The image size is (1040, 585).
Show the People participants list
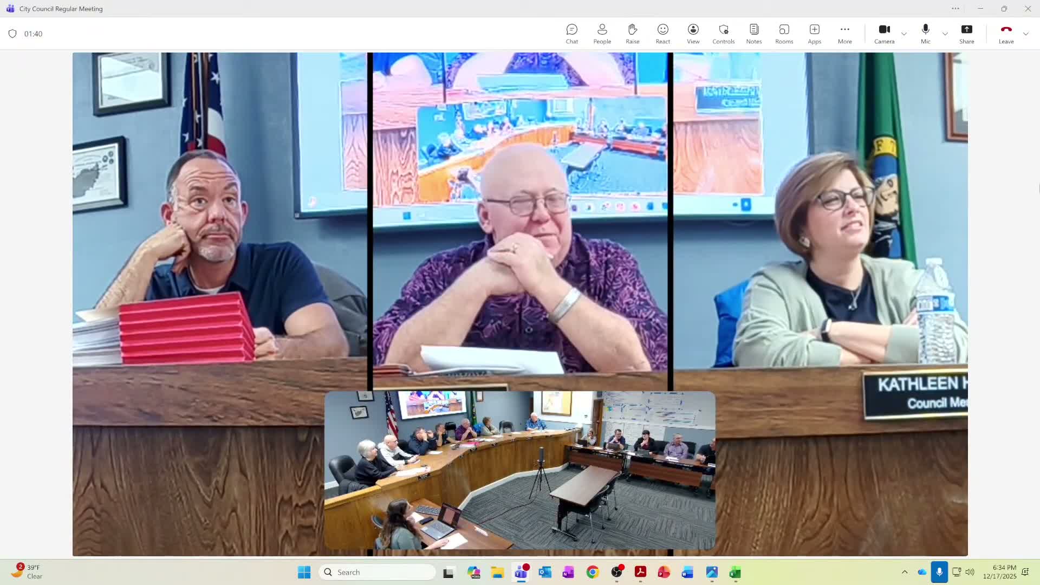(602, 34)
